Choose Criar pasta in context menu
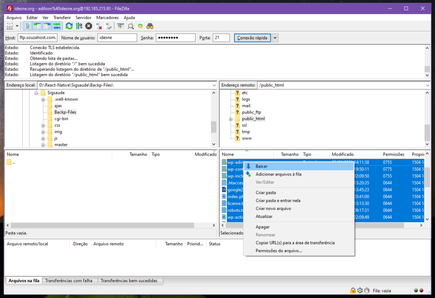 (x=299, y=193)
